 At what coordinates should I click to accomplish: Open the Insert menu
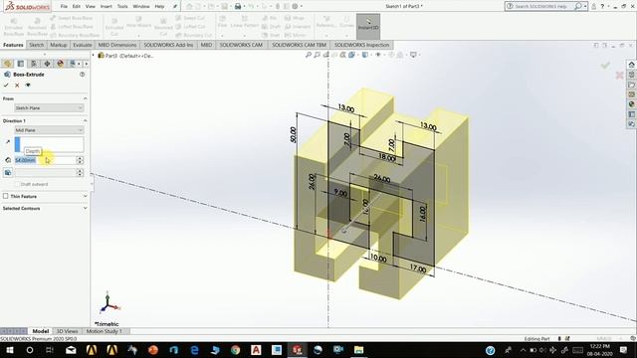[106, 7]
